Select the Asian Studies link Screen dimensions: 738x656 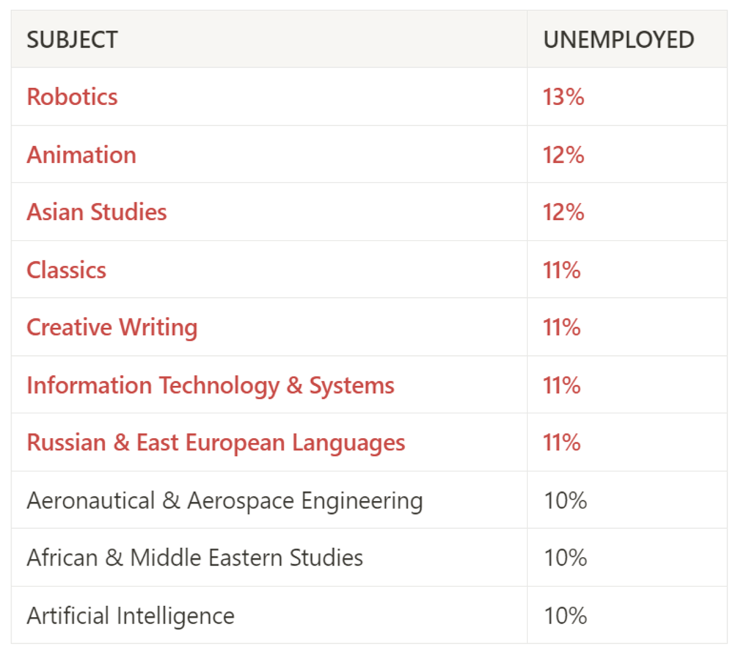pos(96,212)
